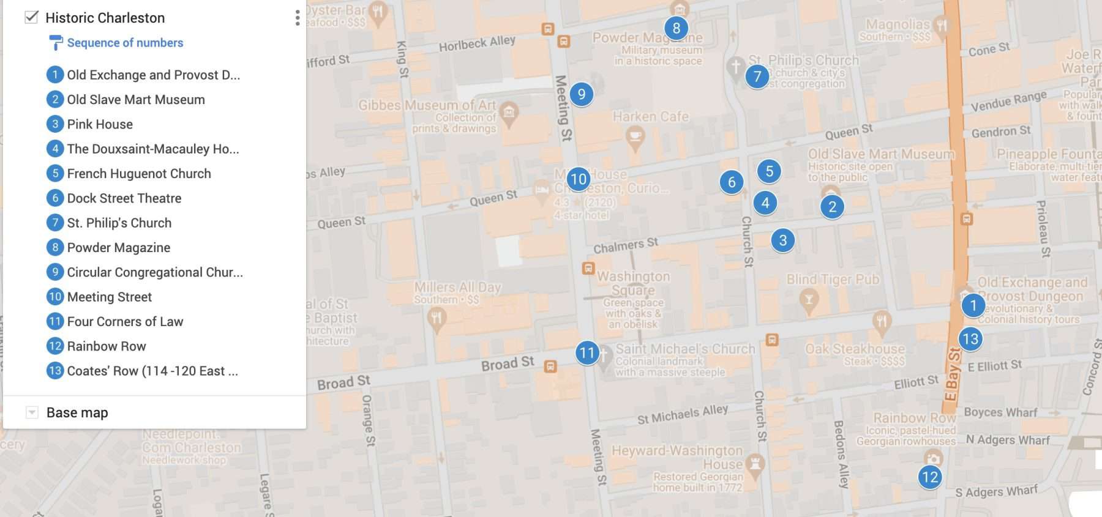The width and height of the screenshot is (1102, 517).
Task: Click map marker number 11
Action: [x=587, y=353]
